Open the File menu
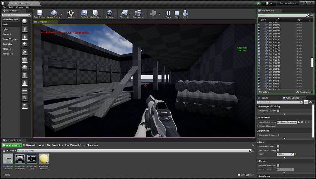This screenshot has width=316, height=179. click(x=5, y=7)
